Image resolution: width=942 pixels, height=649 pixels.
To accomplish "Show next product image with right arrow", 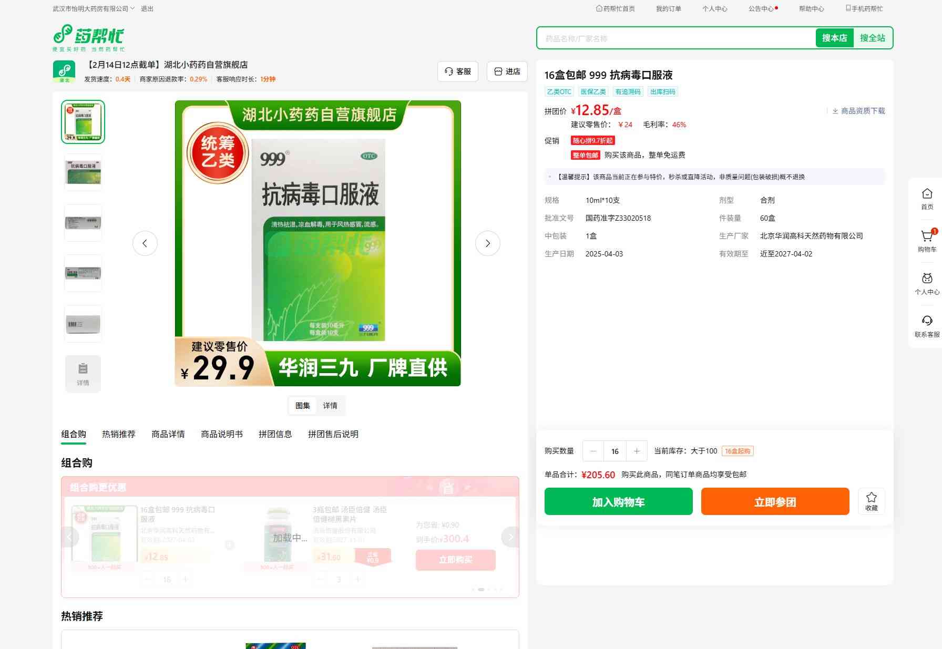I will coord(487,243).
